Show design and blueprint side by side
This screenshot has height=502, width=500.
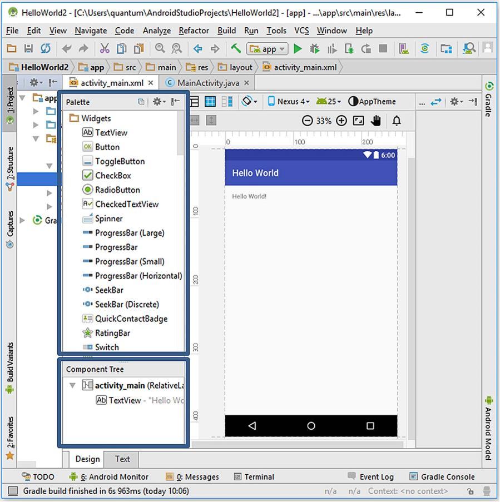[227, 102]
